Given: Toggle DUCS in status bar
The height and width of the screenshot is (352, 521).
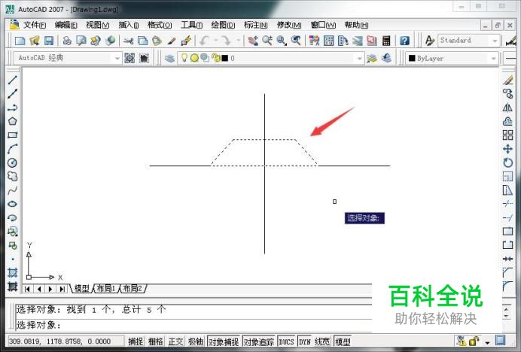Looking at the screenshot, I should 286,341.
